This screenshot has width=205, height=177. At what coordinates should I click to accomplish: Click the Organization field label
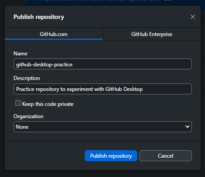tap(28, 116)
